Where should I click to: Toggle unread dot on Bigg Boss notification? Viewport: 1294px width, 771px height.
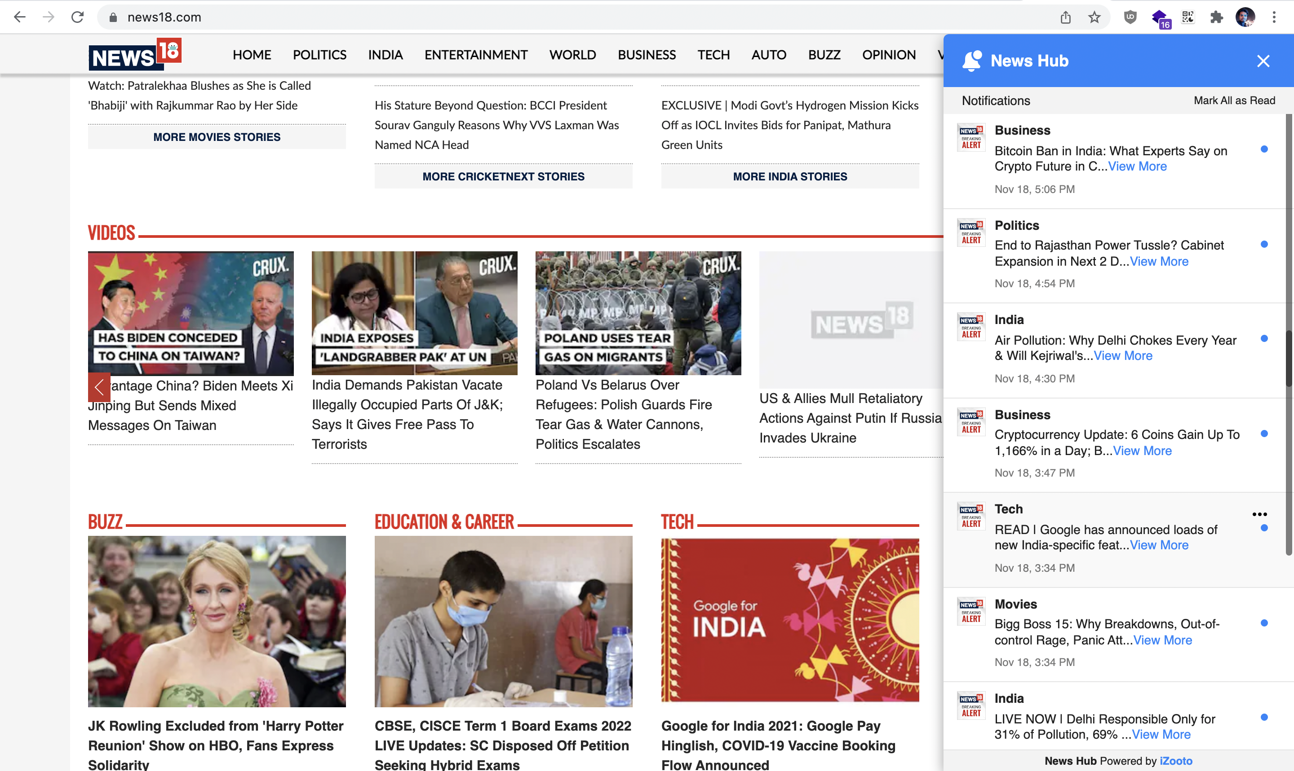pos(1264,623)
